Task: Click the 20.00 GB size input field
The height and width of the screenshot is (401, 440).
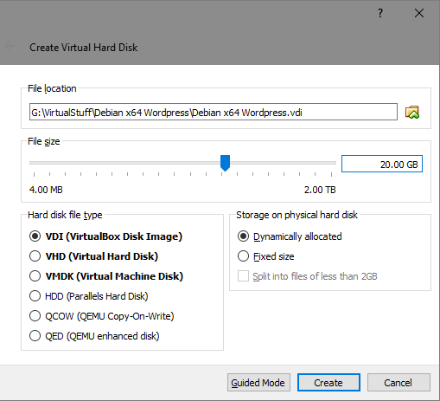Action: pos(382,164)
